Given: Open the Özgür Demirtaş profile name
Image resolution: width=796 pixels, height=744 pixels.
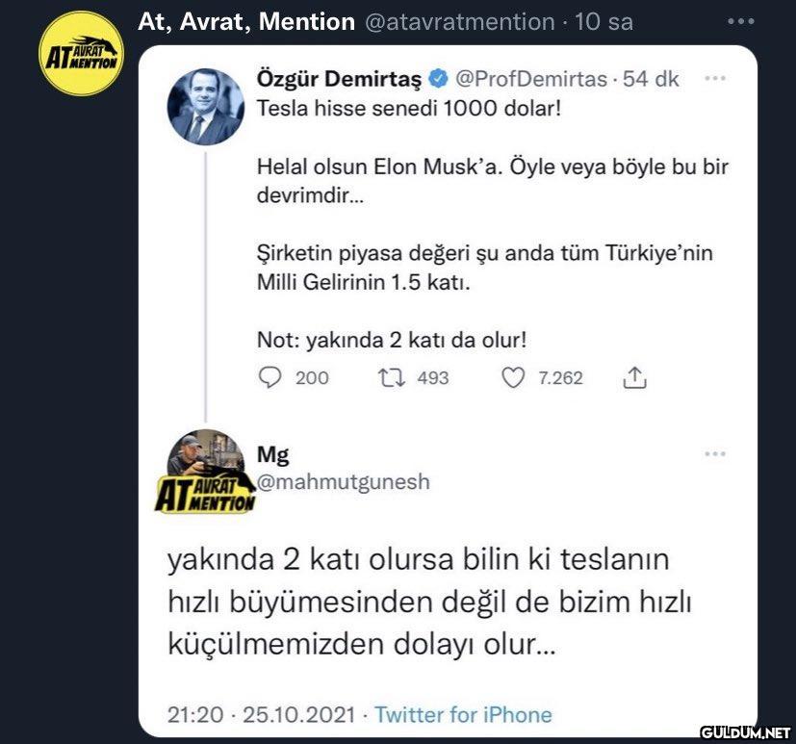Looking at the screenshot, I should (x=340, y=79).
